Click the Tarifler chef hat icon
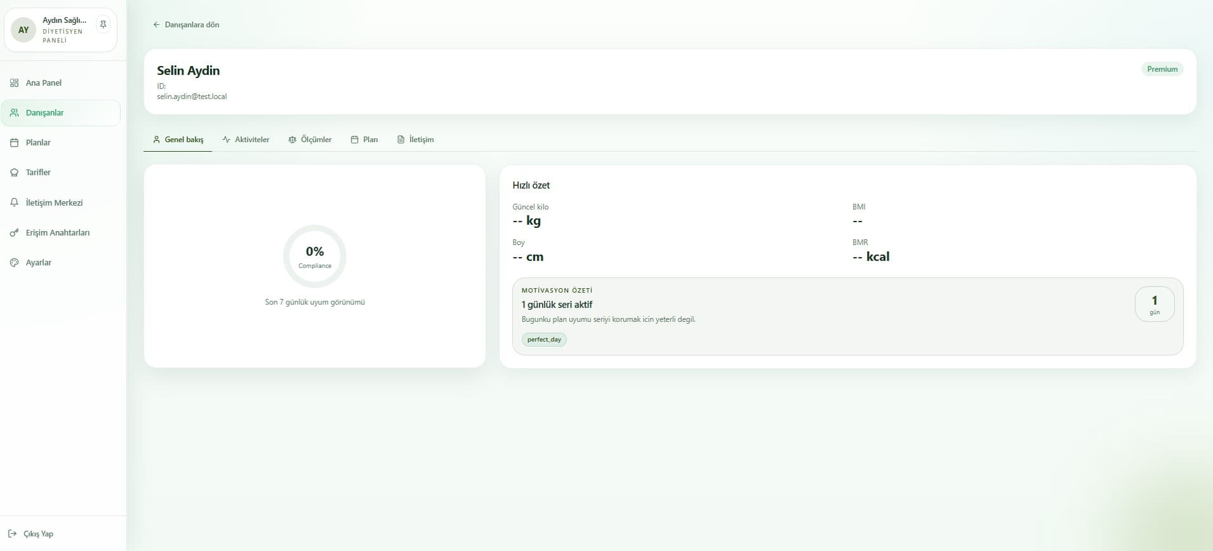Screen dimensions: 1213x551 (14, 173)
